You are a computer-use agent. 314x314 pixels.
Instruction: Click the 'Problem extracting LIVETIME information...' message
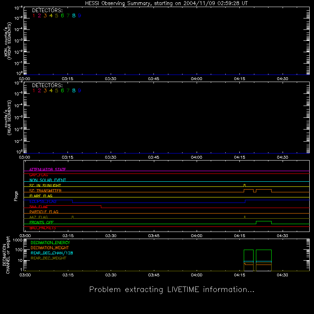tap(172, 290)
